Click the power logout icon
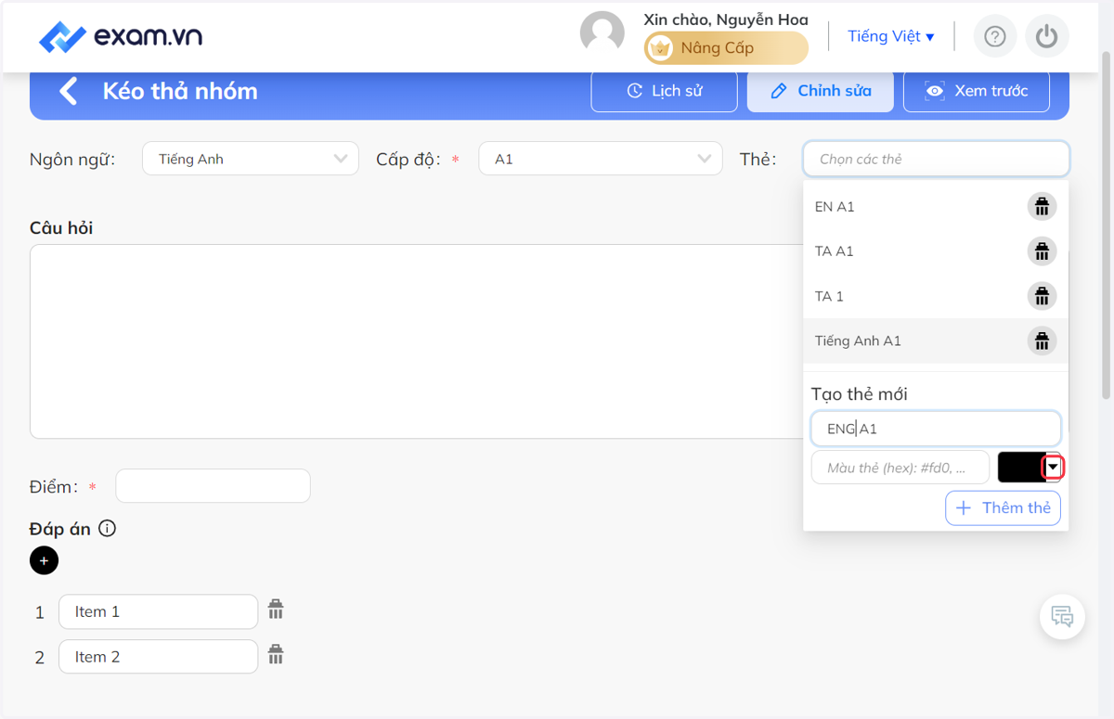 (1047, 36)
